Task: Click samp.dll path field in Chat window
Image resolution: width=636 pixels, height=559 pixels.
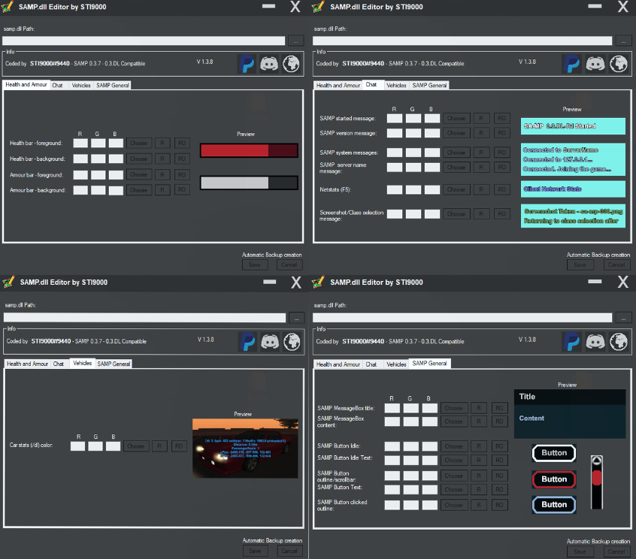Action: (x=462, y=41)
